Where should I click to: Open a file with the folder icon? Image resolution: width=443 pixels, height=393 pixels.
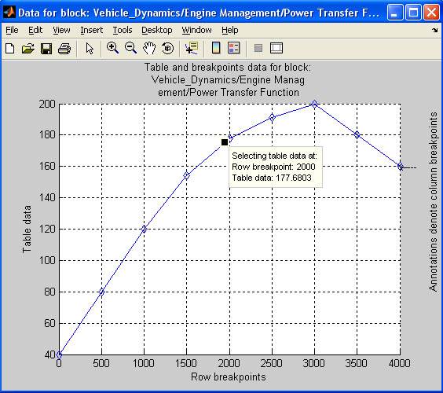click(x=28, y=49)
